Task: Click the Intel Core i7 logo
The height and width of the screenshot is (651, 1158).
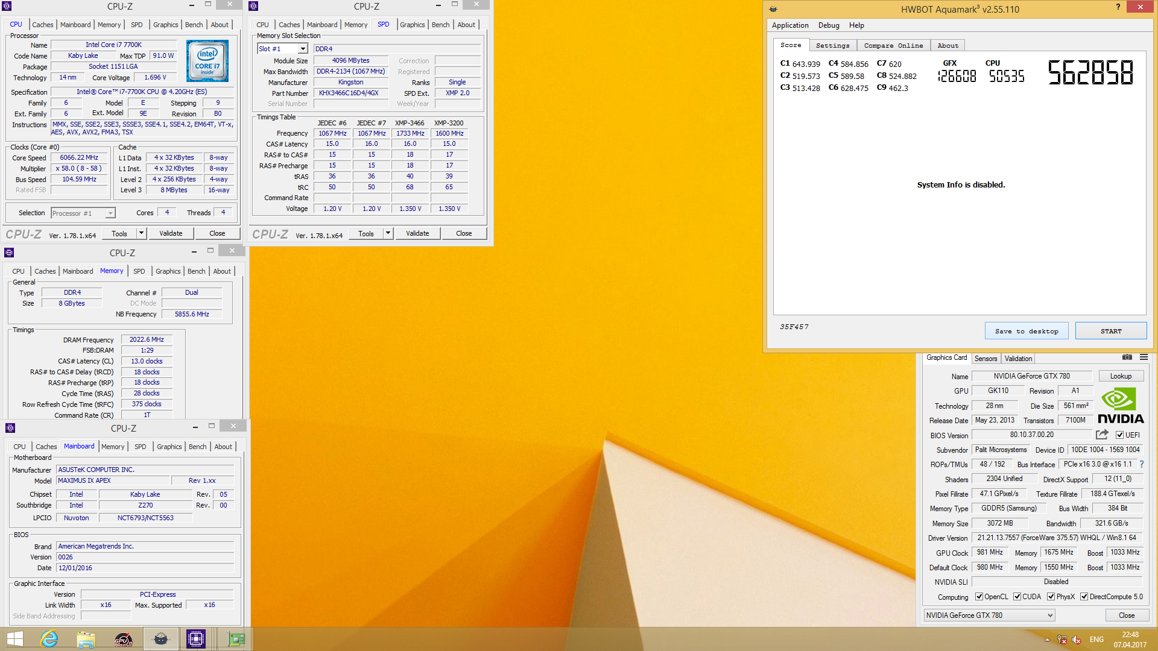Action: pos(207,61)
